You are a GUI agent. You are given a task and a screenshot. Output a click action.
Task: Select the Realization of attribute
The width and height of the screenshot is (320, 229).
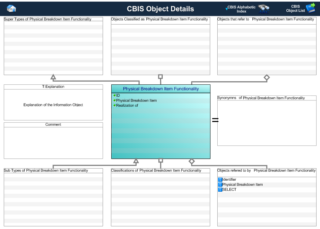tap(127, 105)
